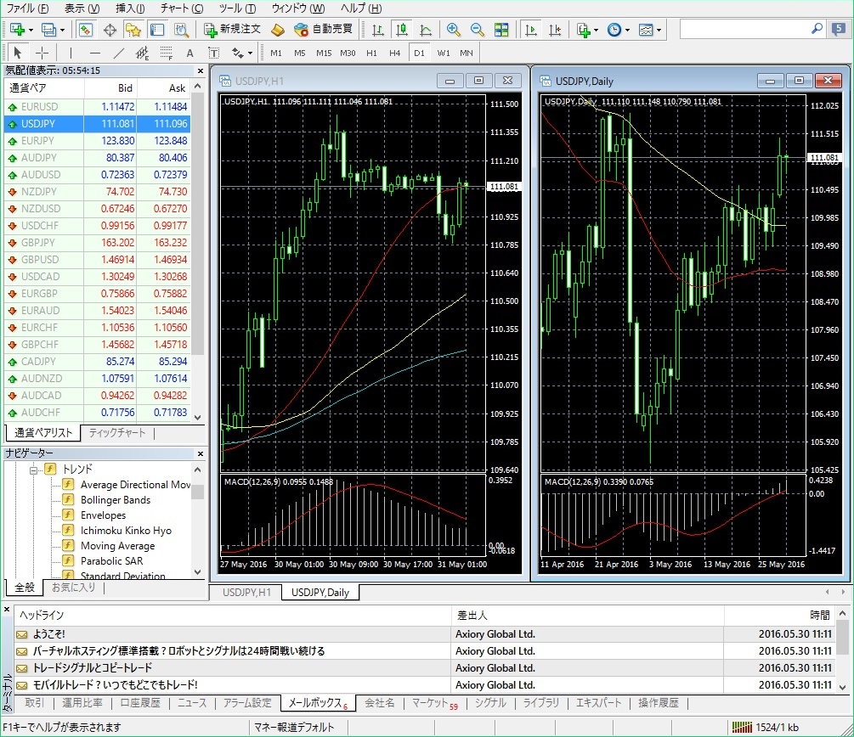This screenshot has width=854, height=737.
Task: Close the Market Watch panel
Action: click(200, 70)
